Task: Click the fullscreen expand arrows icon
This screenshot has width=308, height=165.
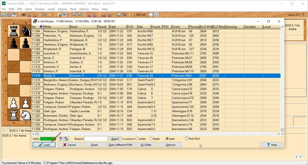Action: (151, 15)
